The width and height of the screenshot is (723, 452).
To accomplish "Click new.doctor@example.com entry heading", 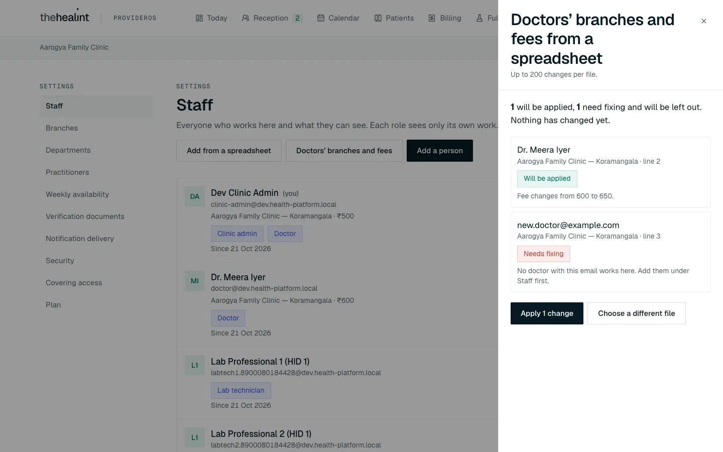I will point(568,225).
